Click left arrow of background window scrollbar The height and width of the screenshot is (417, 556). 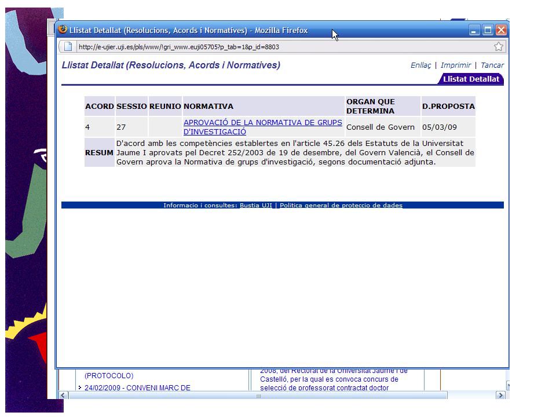(63, 395)
